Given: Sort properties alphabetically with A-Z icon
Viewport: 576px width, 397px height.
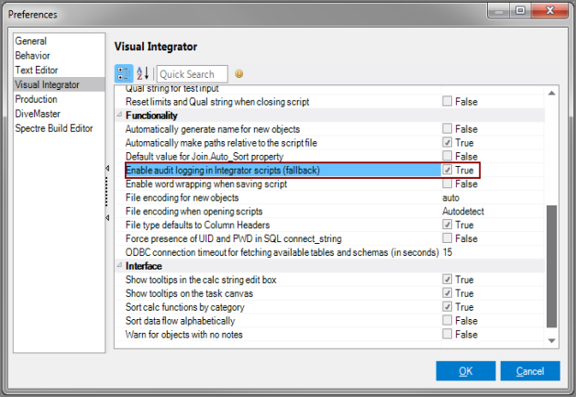Looking at the screenshot, I should (142, 73).
